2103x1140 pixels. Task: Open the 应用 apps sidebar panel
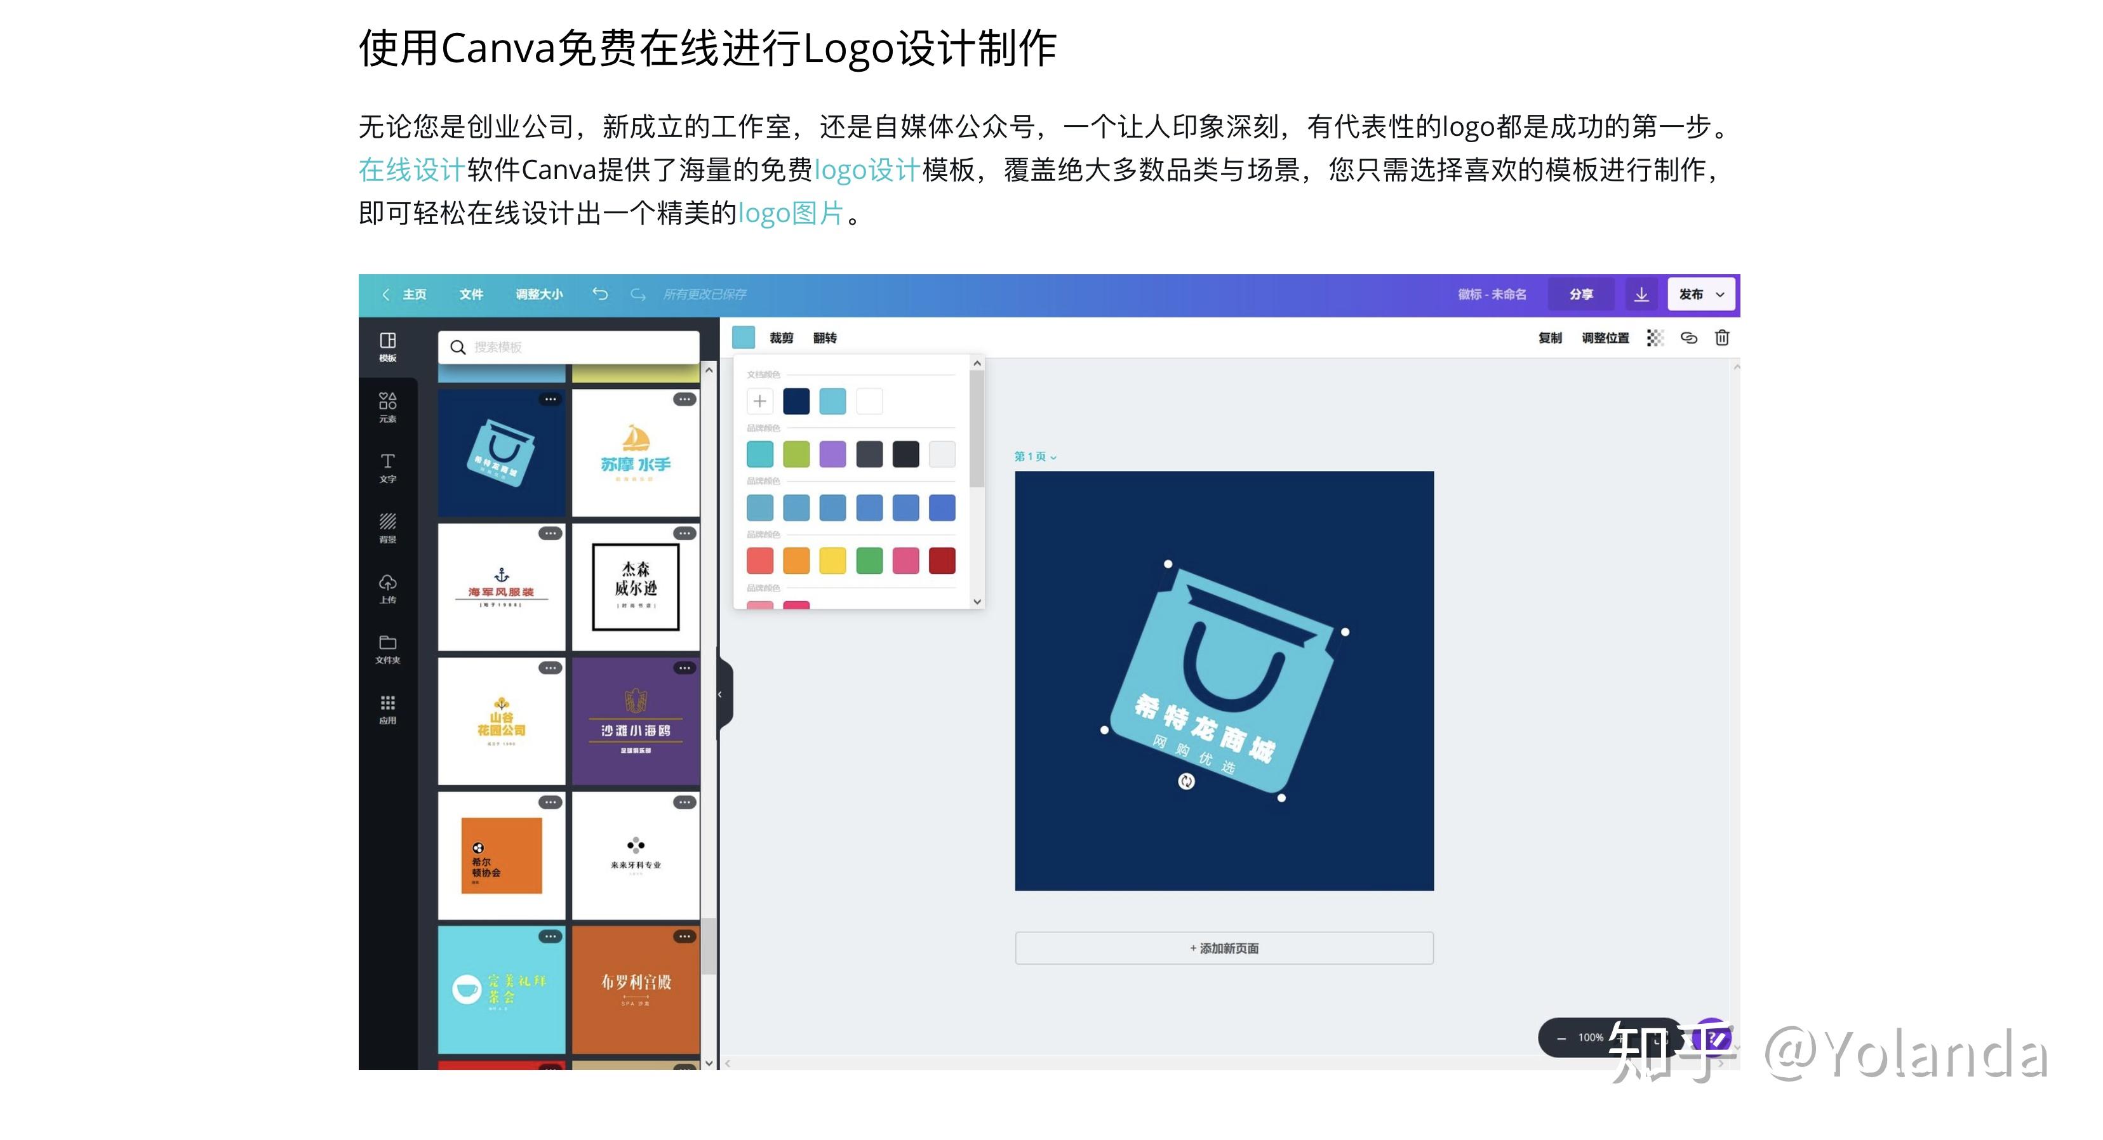pos(388,709)
